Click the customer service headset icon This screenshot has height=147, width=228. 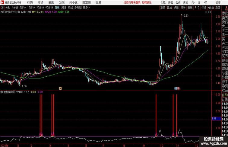pos(193,2)
